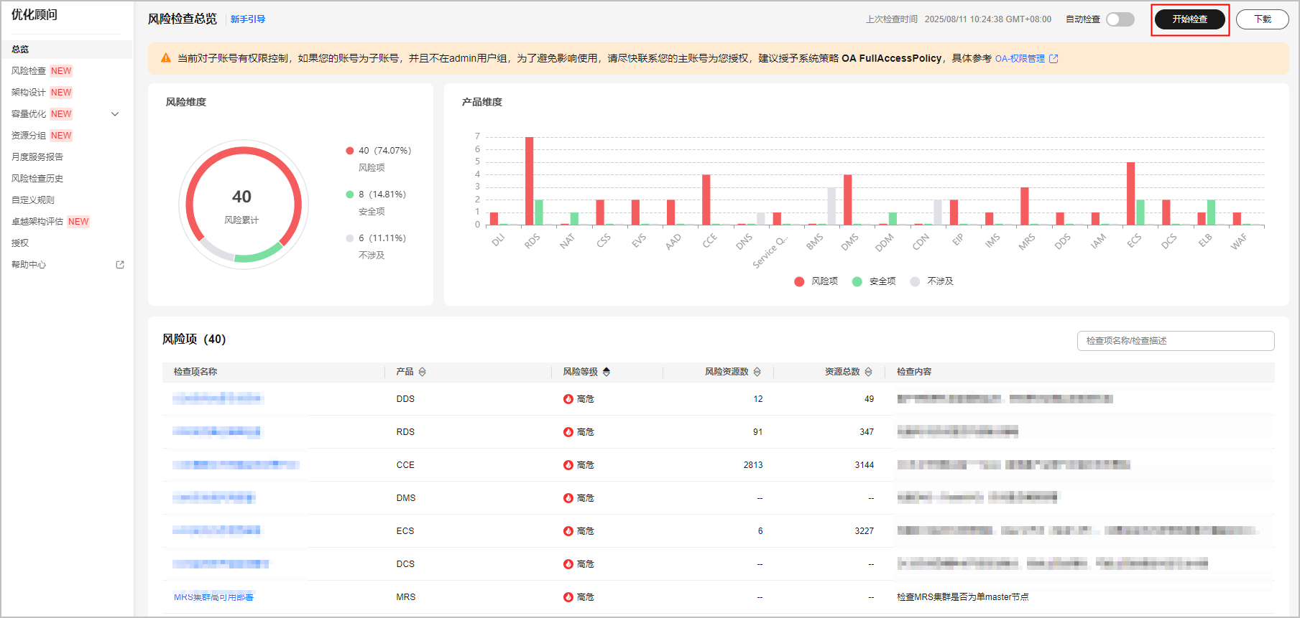Click high-risk flame icon in DDS row
The image size is (1300, 618).
(568, 399)
